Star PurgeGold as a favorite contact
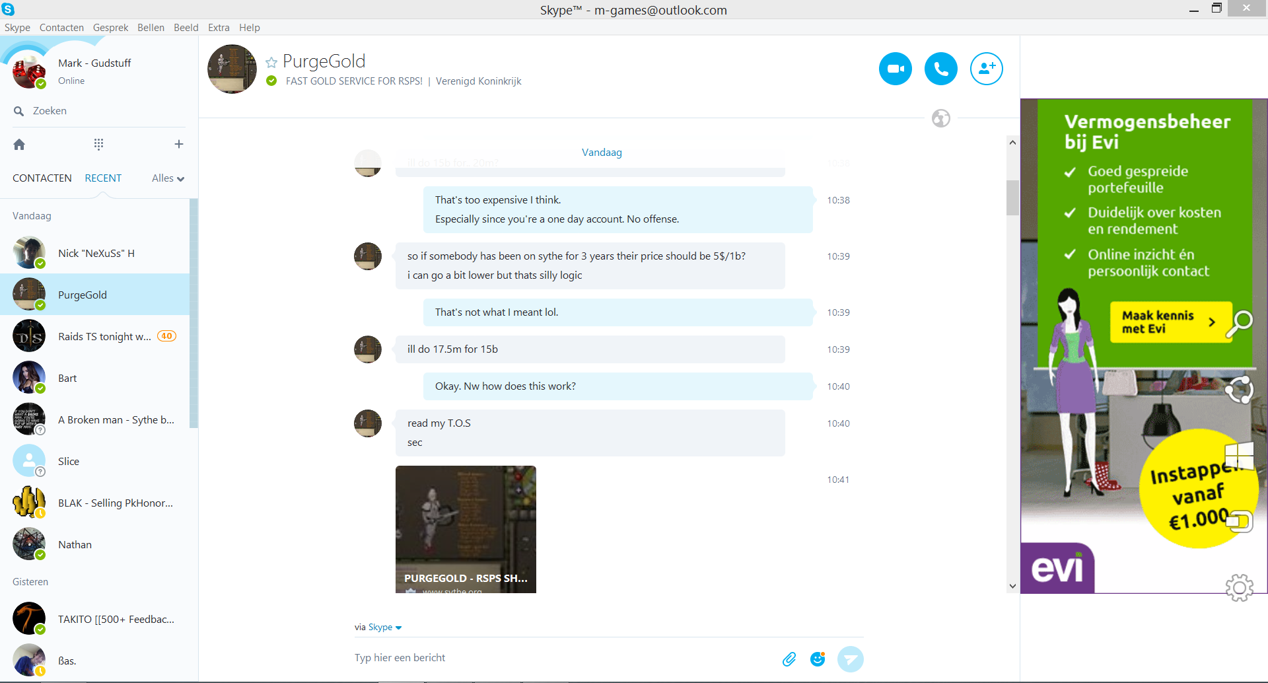This screenshot has width=1268, height=683. coord(271,62)
